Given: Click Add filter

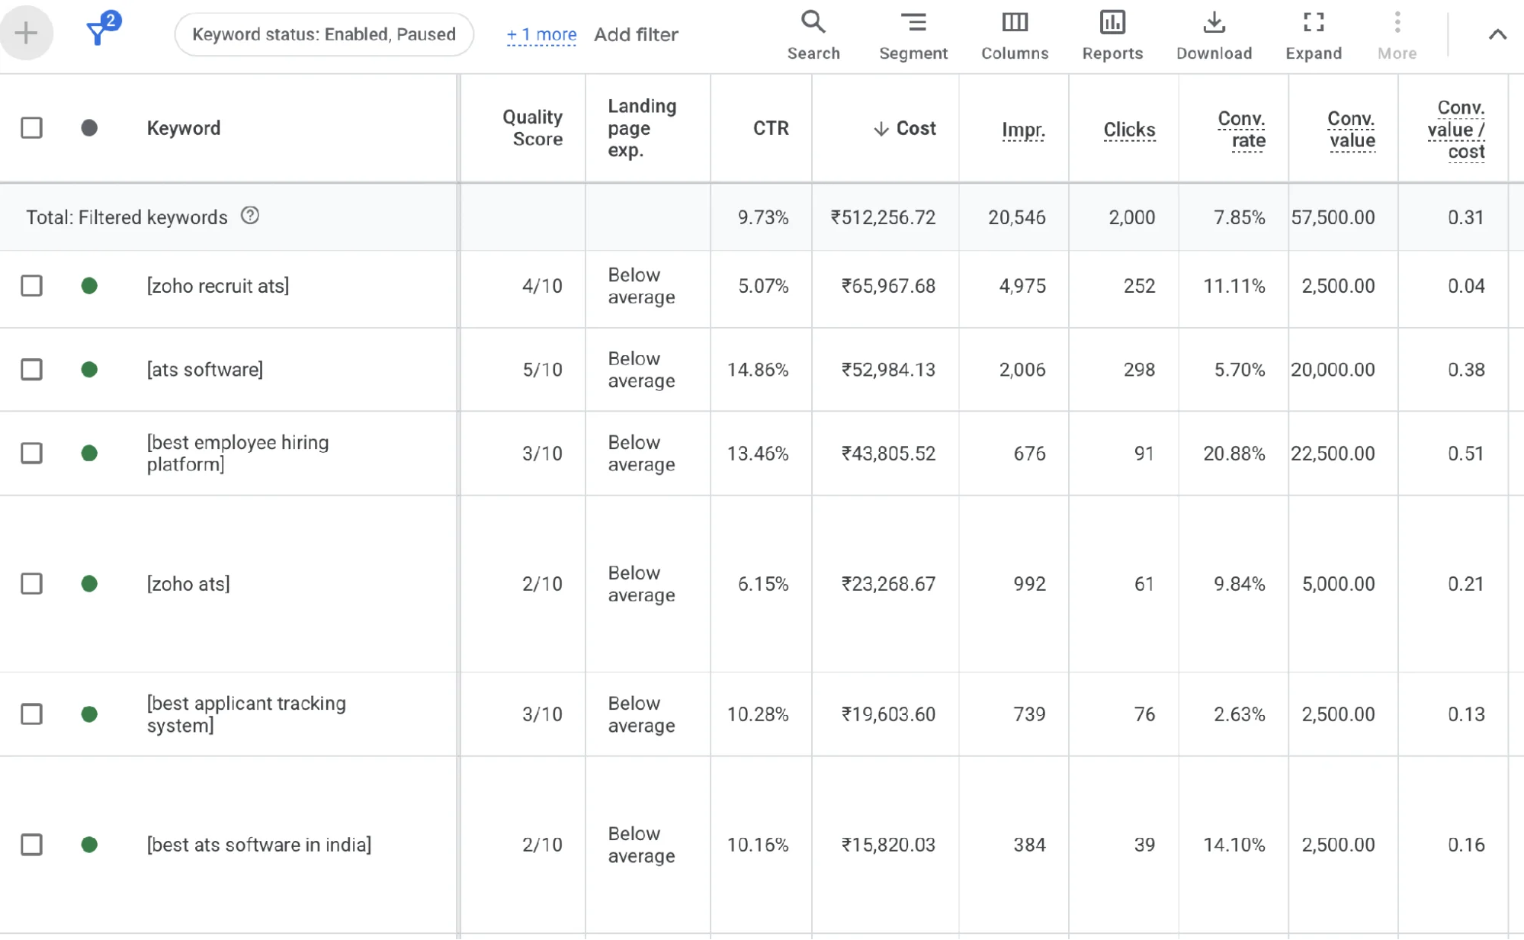Looking at the screenshot, I should [x=636, y=34].
